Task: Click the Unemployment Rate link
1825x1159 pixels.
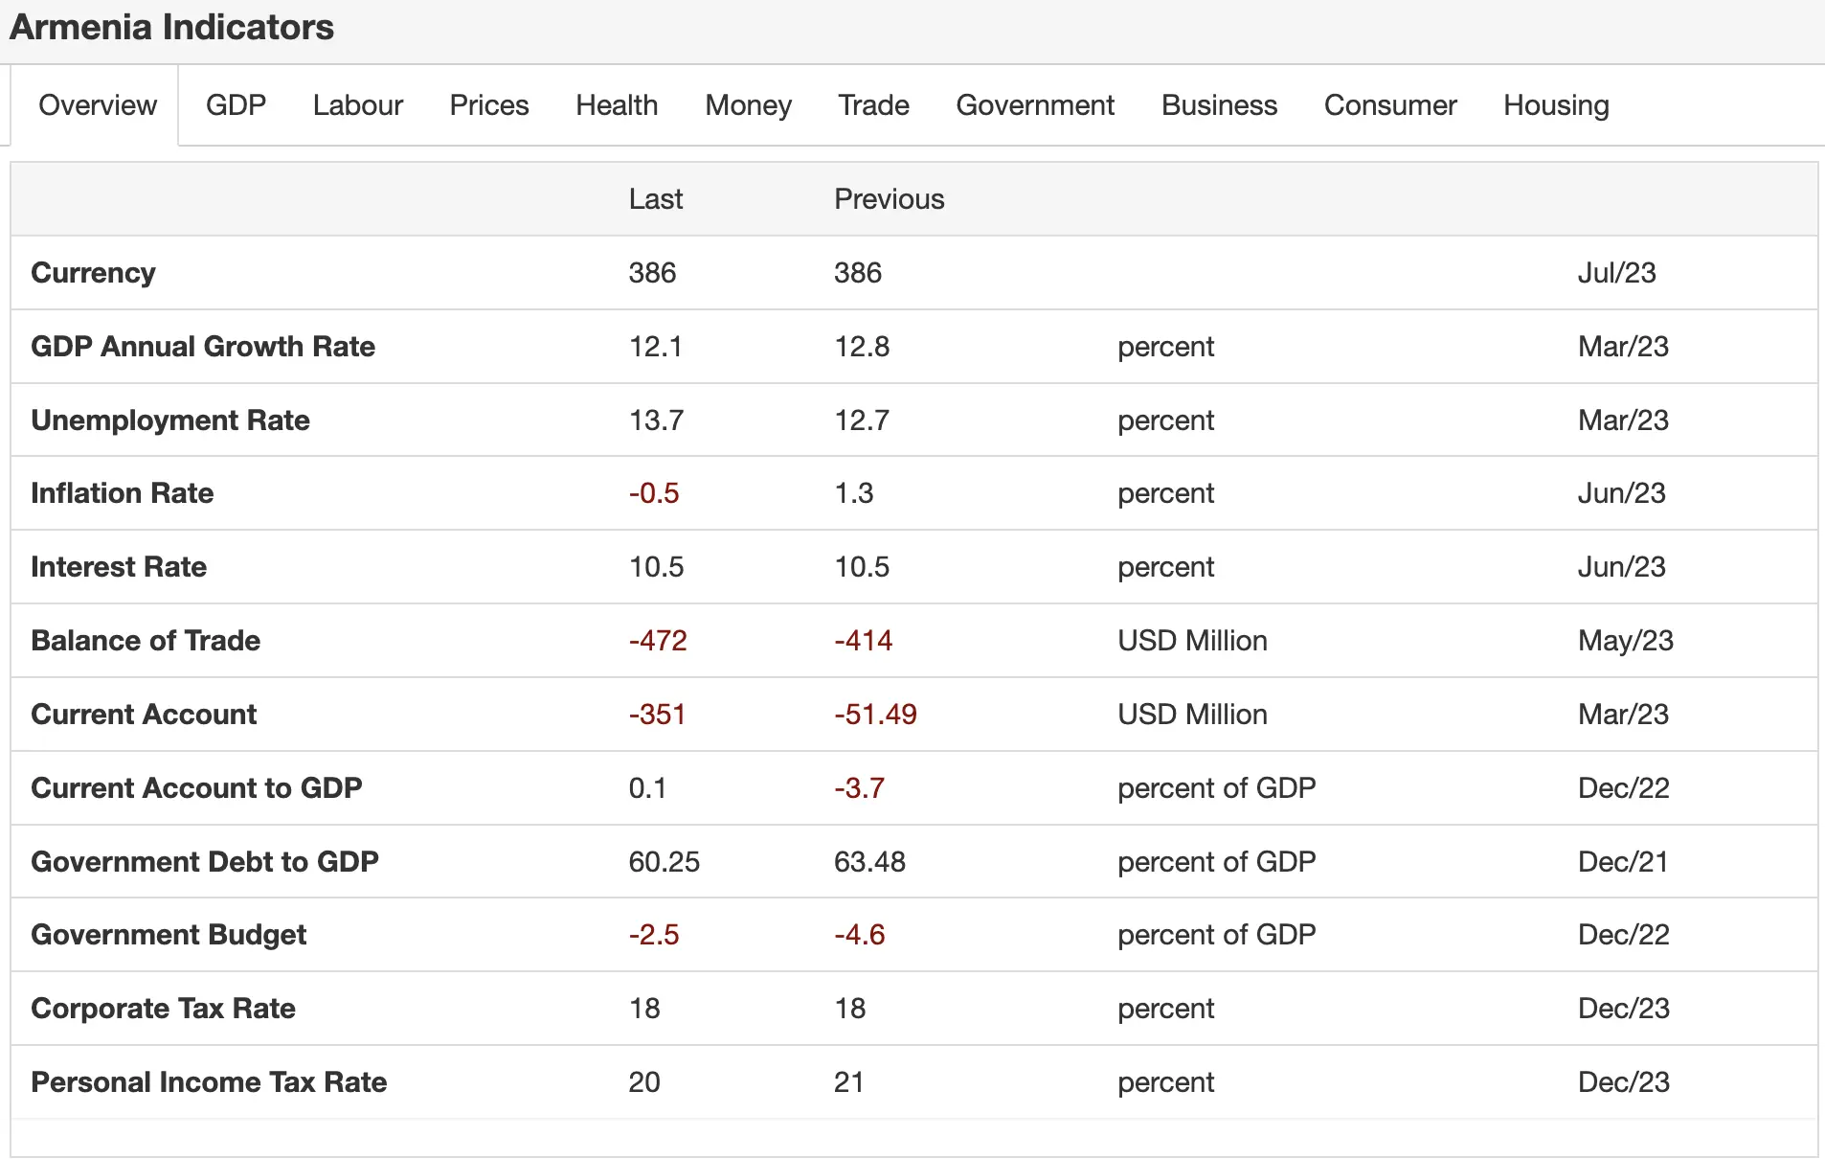Action: point(170,420)
